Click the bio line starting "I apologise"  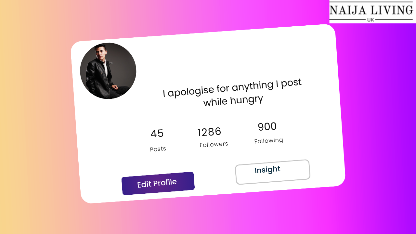click(232, 87)
